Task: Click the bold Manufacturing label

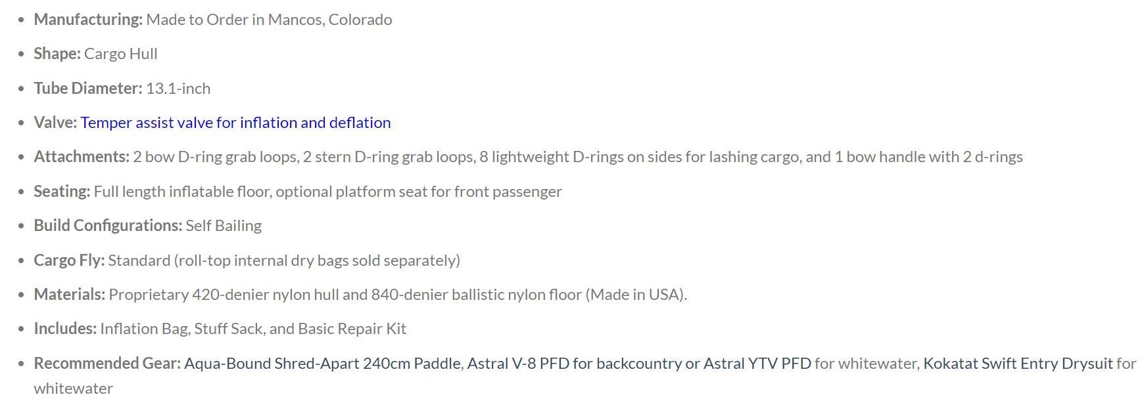Action: [x=88, y=20]
